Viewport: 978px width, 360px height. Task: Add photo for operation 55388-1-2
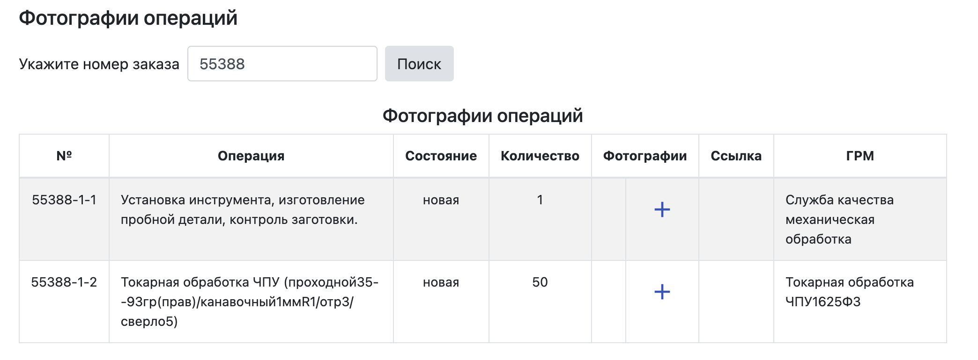tap(662, 292)
